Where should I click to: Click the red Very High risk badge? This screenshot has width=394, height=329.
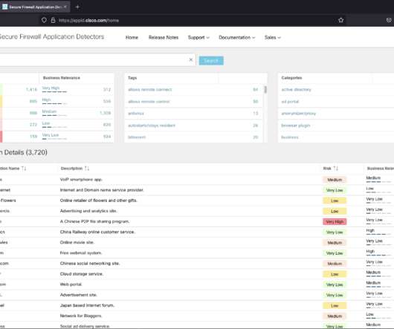[x=335, y=222]
